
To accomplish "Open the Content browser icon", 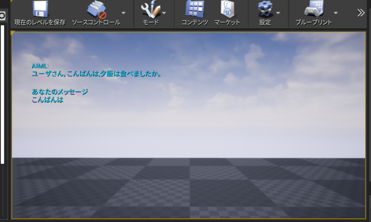I will 195,9.
